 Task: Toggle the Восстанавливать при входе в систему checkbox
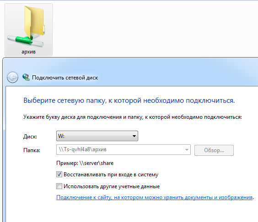point(59,174)
